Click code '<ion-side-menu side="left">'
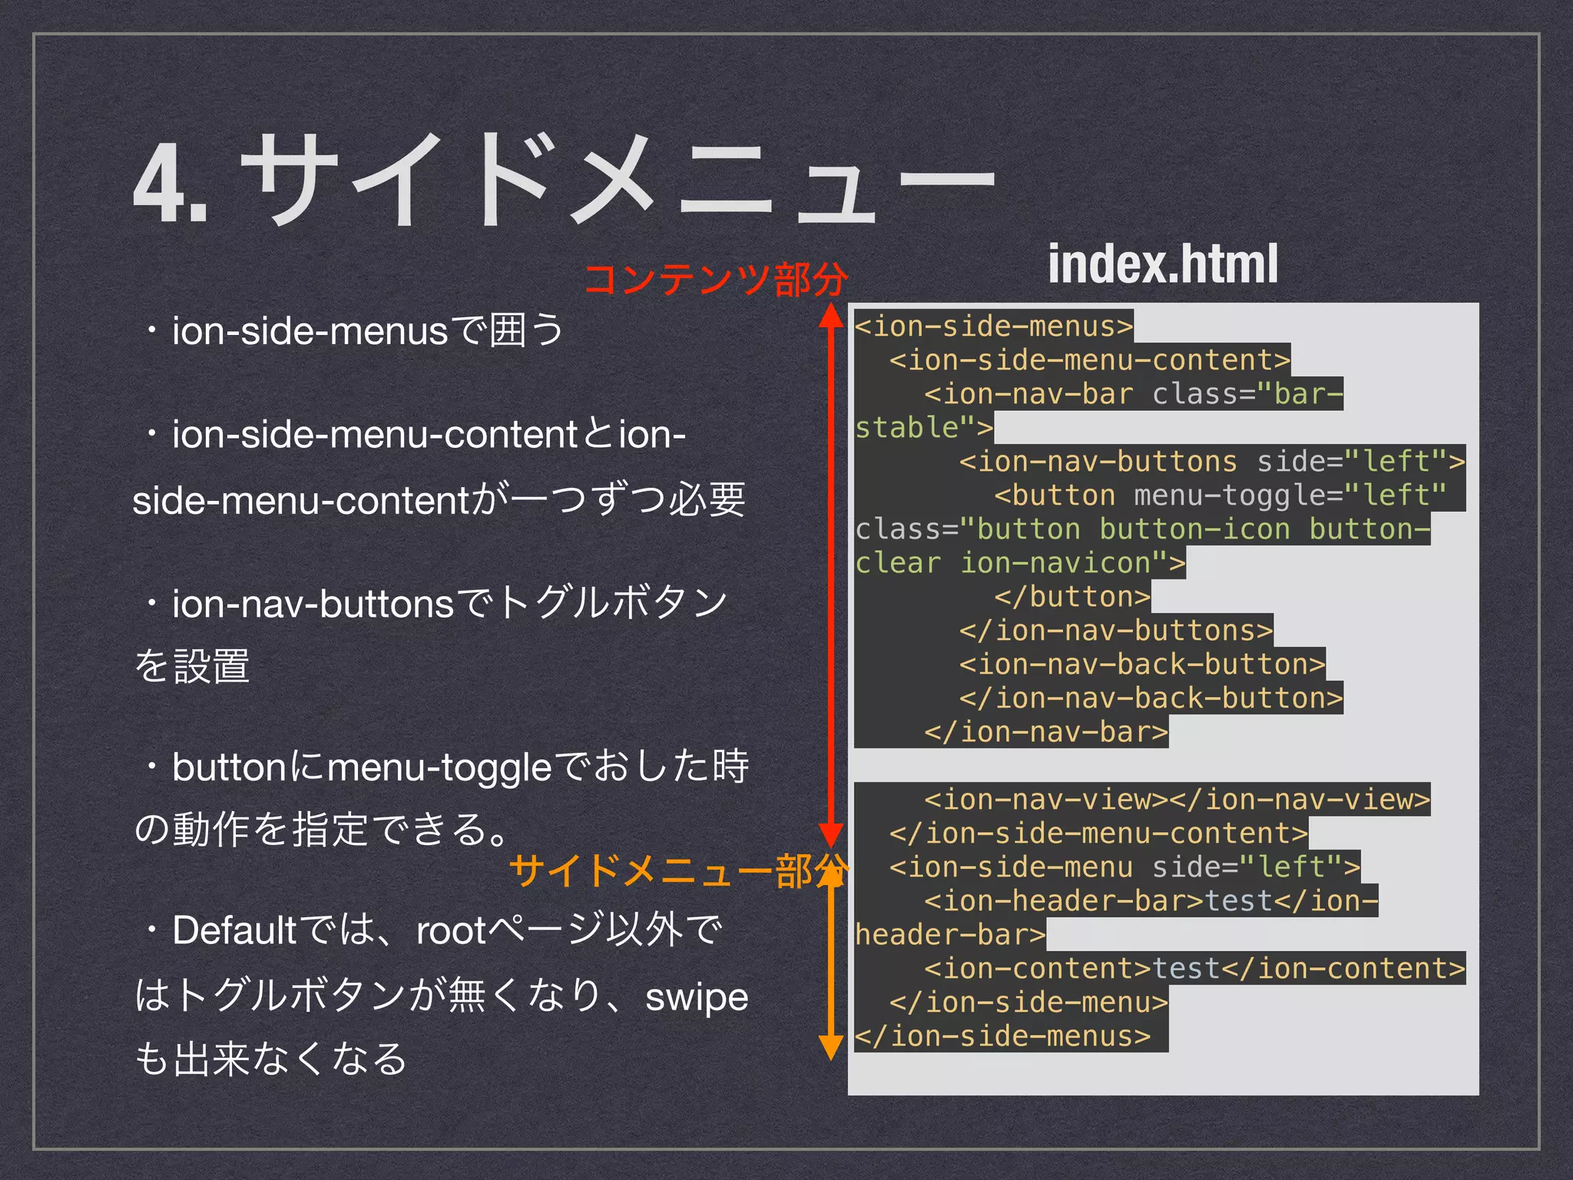The width and height of the screenshot is (1573, 1180). 1124,867
